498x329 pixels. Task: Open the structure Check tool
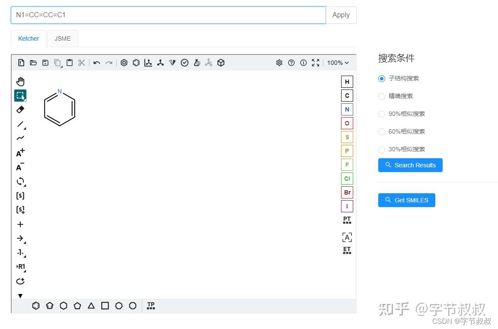point(185,63)
